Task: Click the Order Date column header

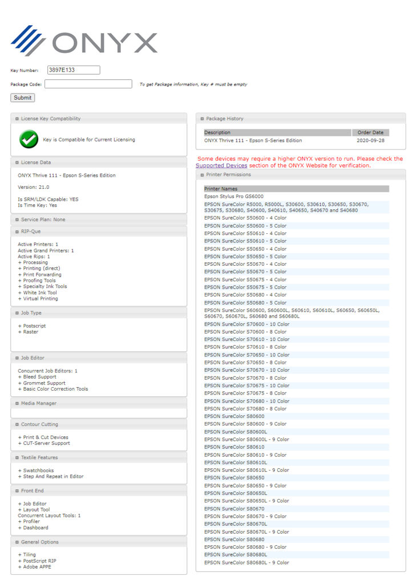Action: tap(370, 132)
